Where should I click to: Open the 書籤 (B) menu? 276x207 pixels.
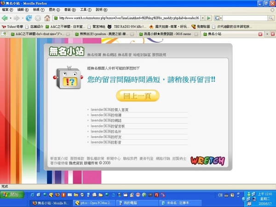click(70, 10)
